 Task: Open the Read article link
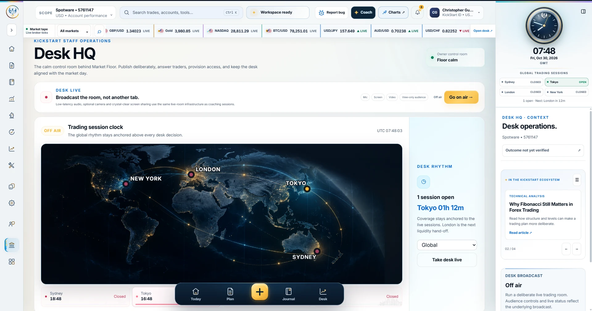[x=520, y=233]
